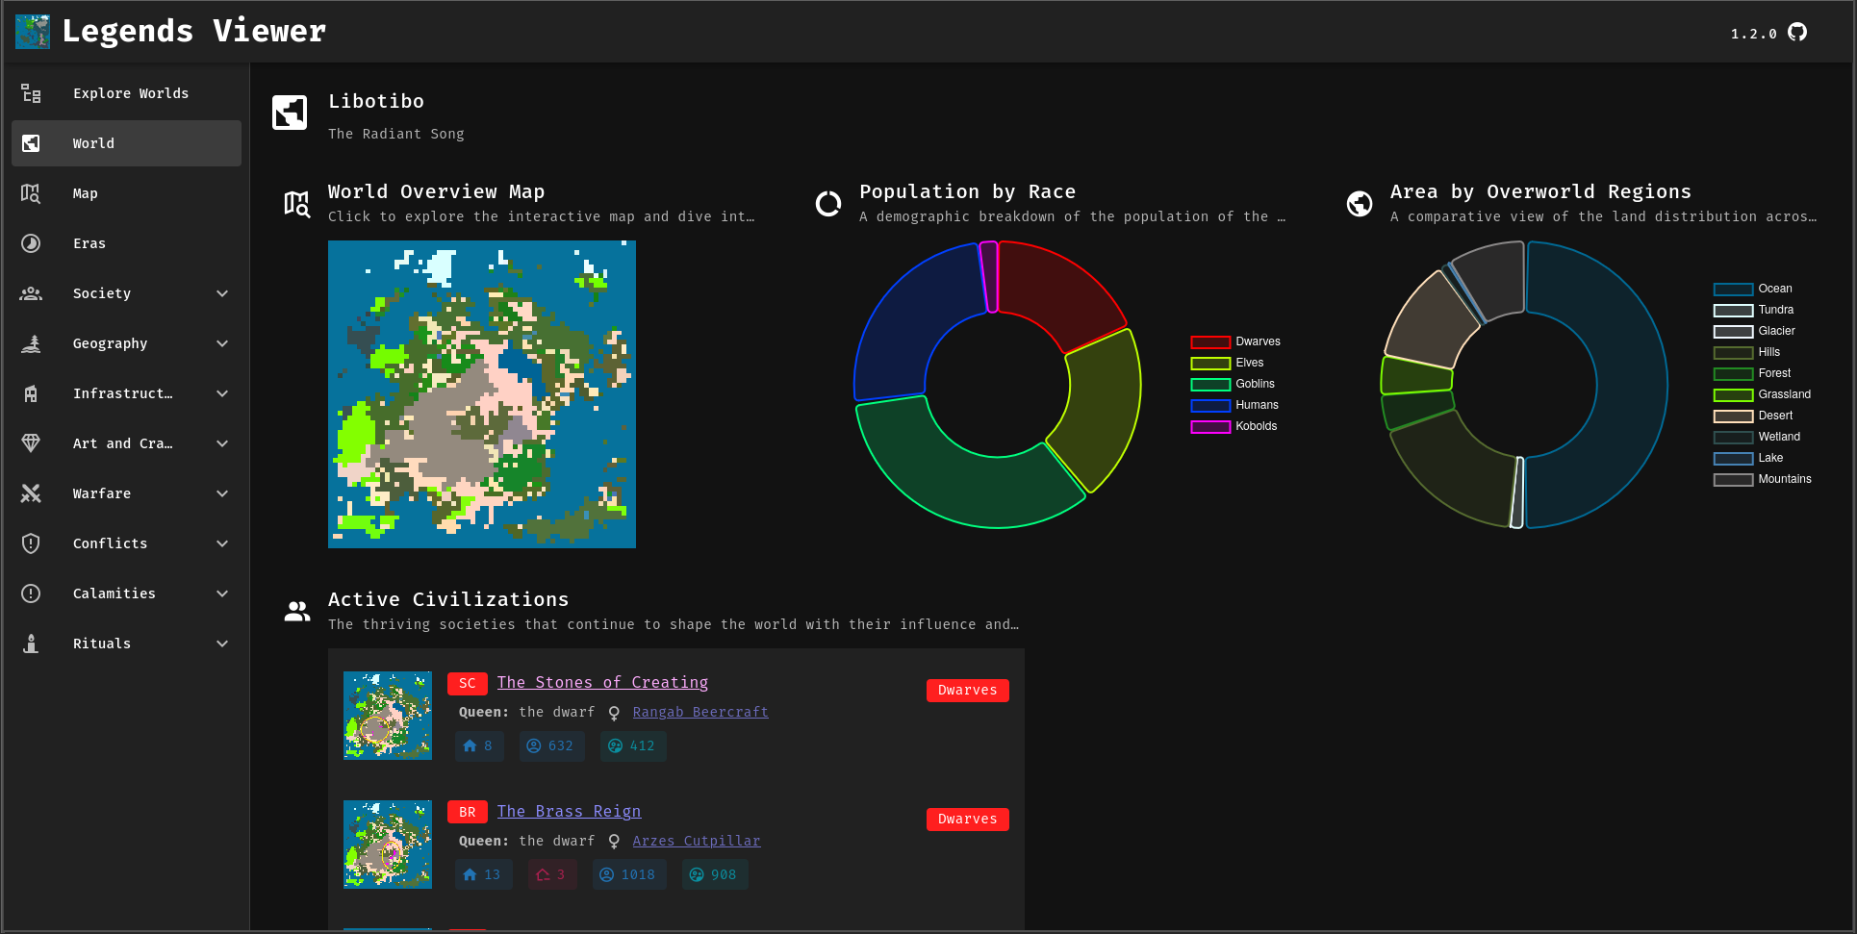Viewport: 1857px width, 934px height.
Task: Toggle Goblins series in population legend
Action: point(1235,384)
